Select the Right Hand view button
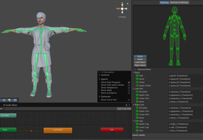The width and height of the screenshot is (203, 140). [140, 65]
